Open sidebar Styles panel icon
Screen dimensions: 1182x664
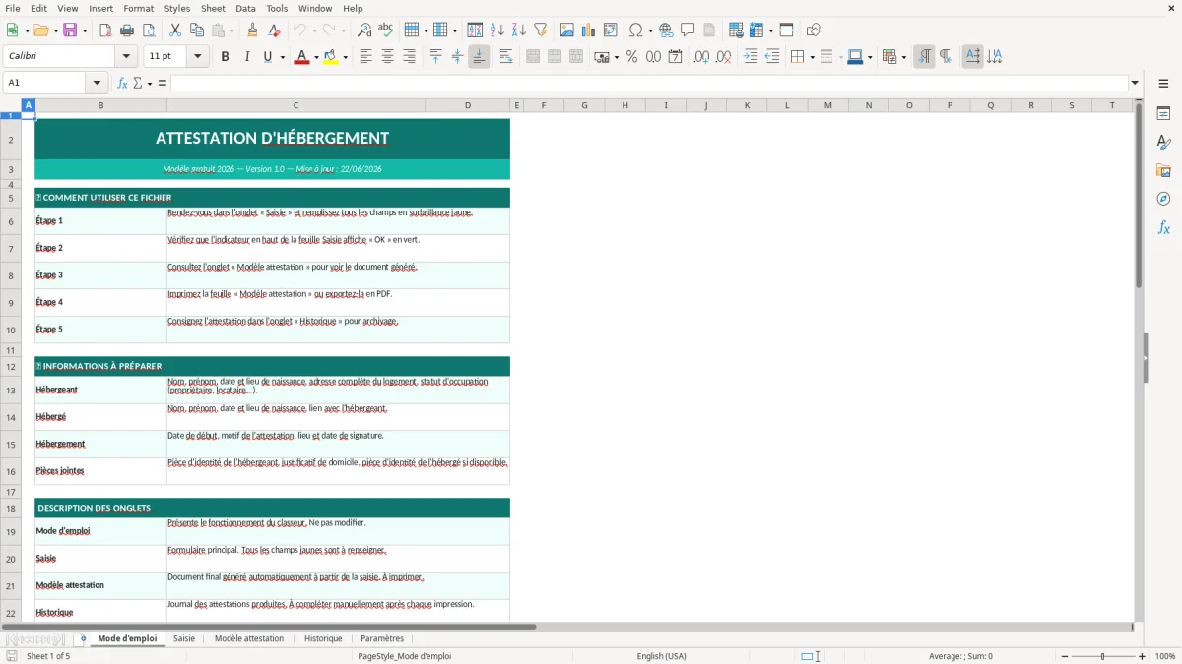[x=1163, y=142]
